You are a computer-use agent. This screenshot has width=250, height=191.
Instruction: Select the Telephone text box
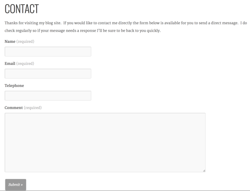[47, 96]
